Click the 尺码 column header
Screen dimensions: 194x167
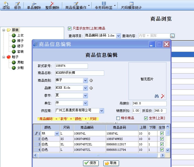(67, 128)
